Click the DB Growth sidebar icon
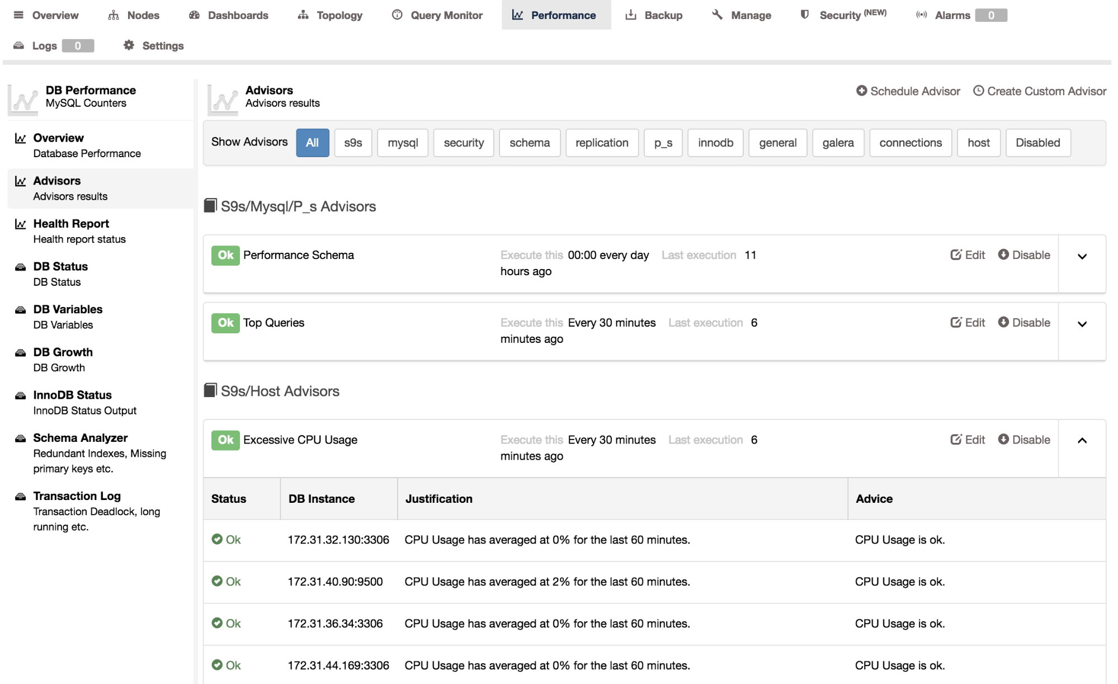This screenshot has height=684, width=1118. (x=21, y=352)
